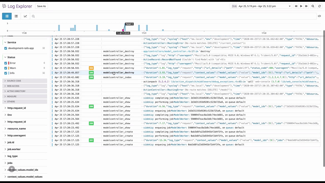Image resolution: width=325 pixels, height=183 pixels.
Task: Expand the MEASURE facet group
Action: (25, 96)
